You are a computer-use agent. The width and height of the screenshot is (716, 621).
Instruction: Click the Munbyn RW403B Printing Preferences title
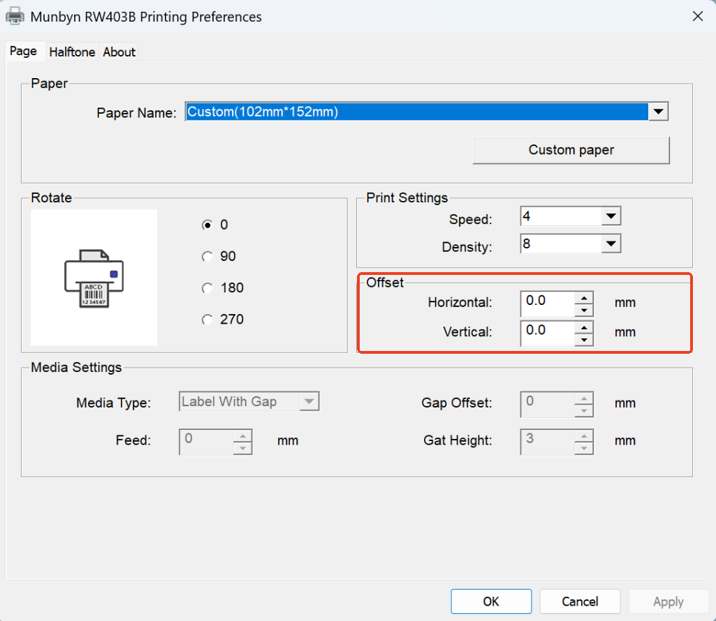146,17
